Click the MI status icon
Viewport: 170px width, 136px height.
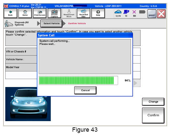tap(134, 14)
